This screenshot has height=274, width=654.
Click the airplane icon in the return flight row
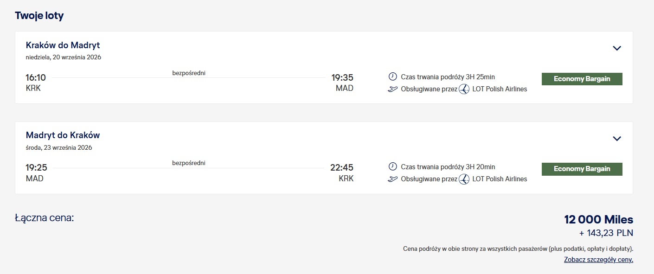[x=392, y=179]
